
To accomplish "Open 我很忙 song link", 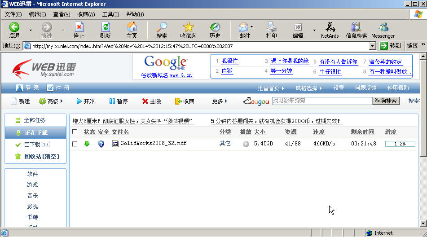I will [229, 61].
